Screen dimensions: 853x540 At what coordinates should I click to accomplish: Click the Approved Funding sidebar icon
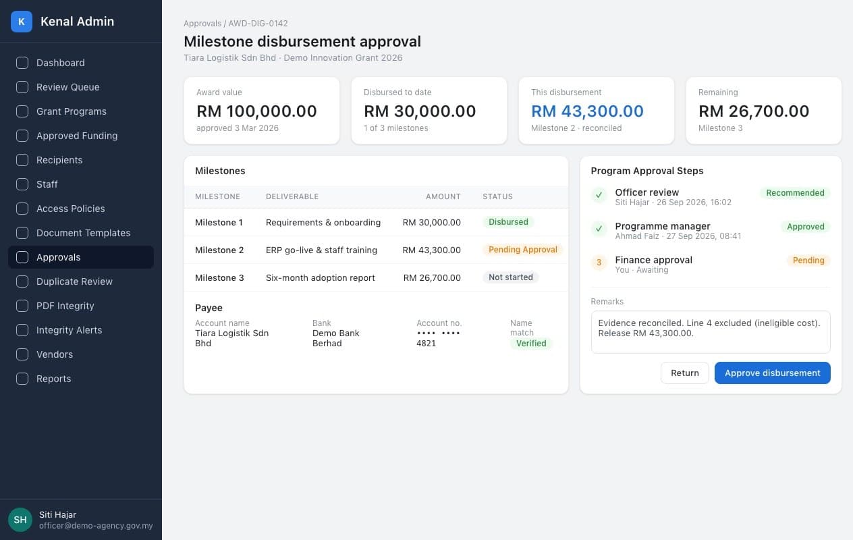pos(22,136)
